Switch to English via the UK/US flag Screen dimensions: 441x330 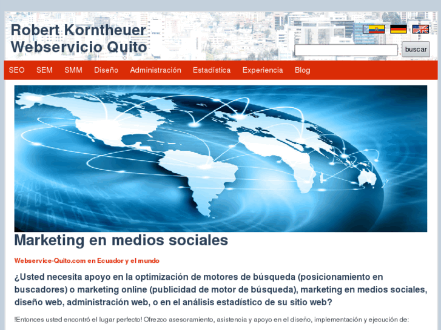[x=420, y=29]
